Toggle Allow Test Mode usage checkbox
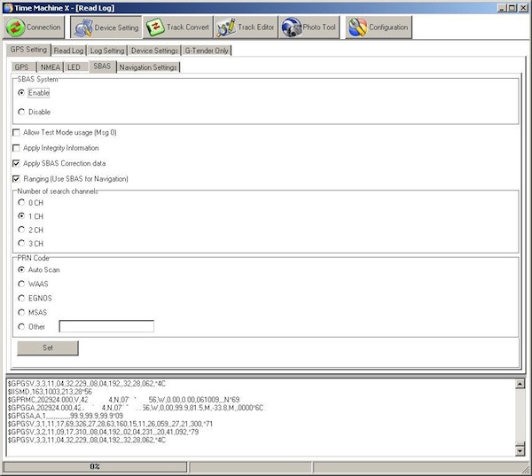The width and height of the screenshot is (532, 476). (x=16, y=132)
